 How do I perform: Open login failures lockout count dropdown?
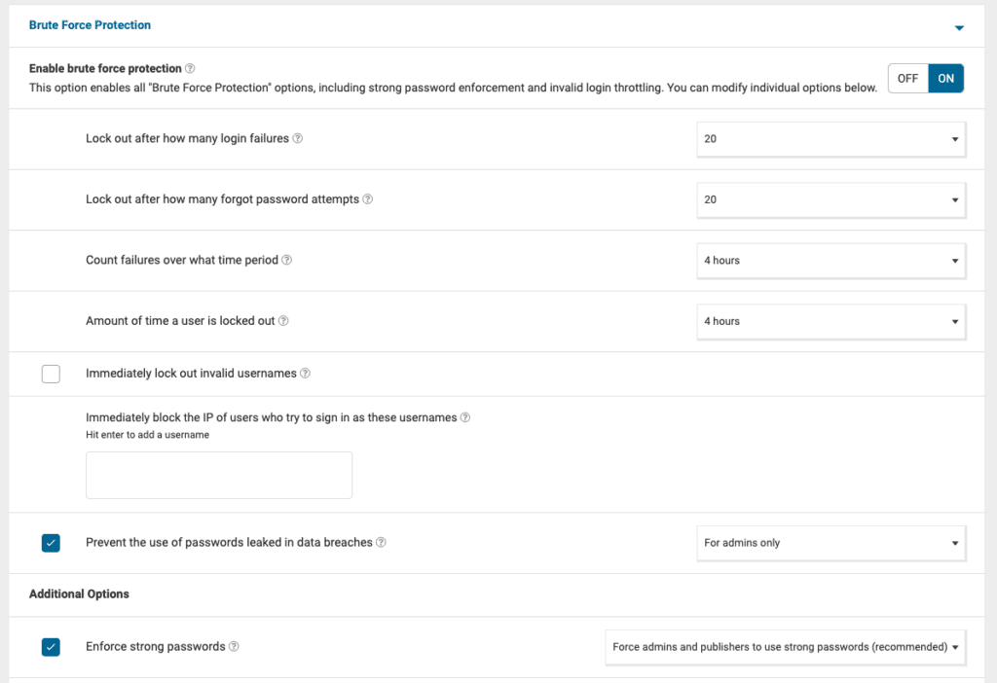click(831, 139)
